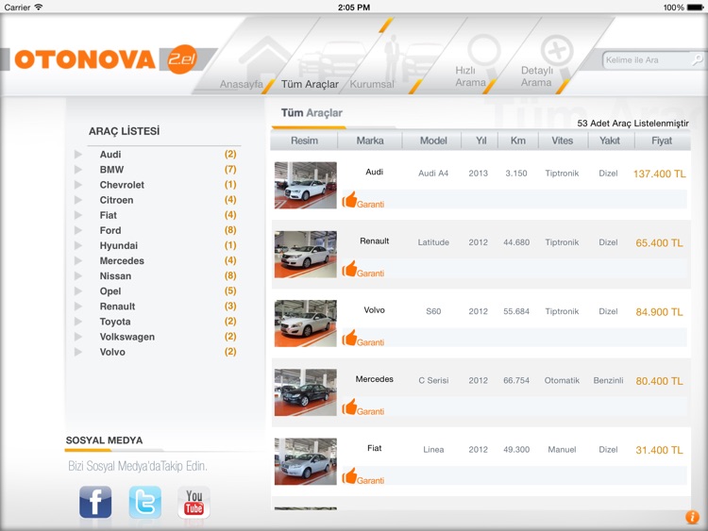Tap the 84.900 TL price
Image resolution: width=708 pixels, height=531 pixels.
[x=659, y=312]
